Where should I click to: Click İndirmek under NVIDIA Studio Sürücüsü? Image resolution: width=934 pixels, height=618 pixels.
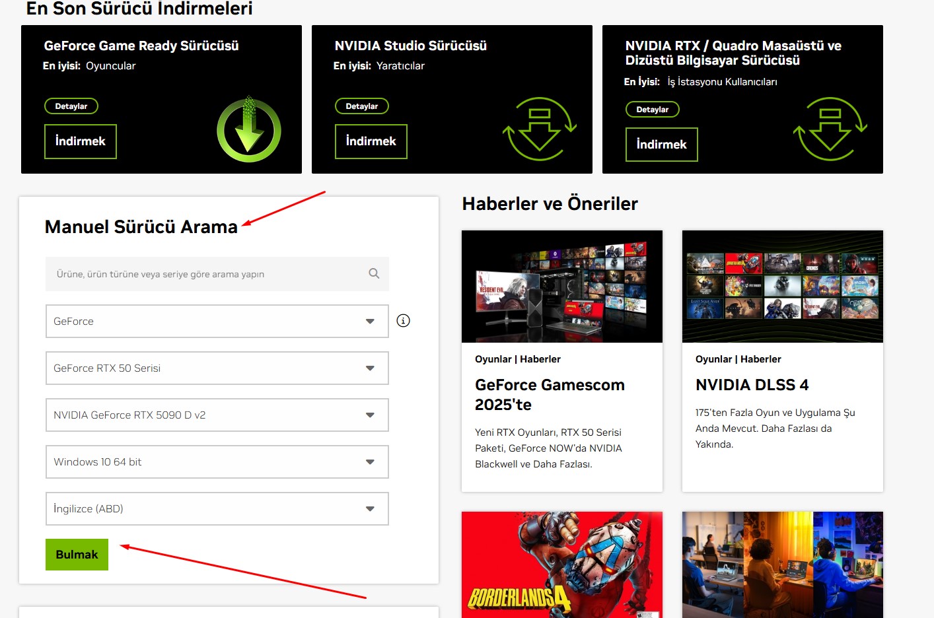click(371, 141)
